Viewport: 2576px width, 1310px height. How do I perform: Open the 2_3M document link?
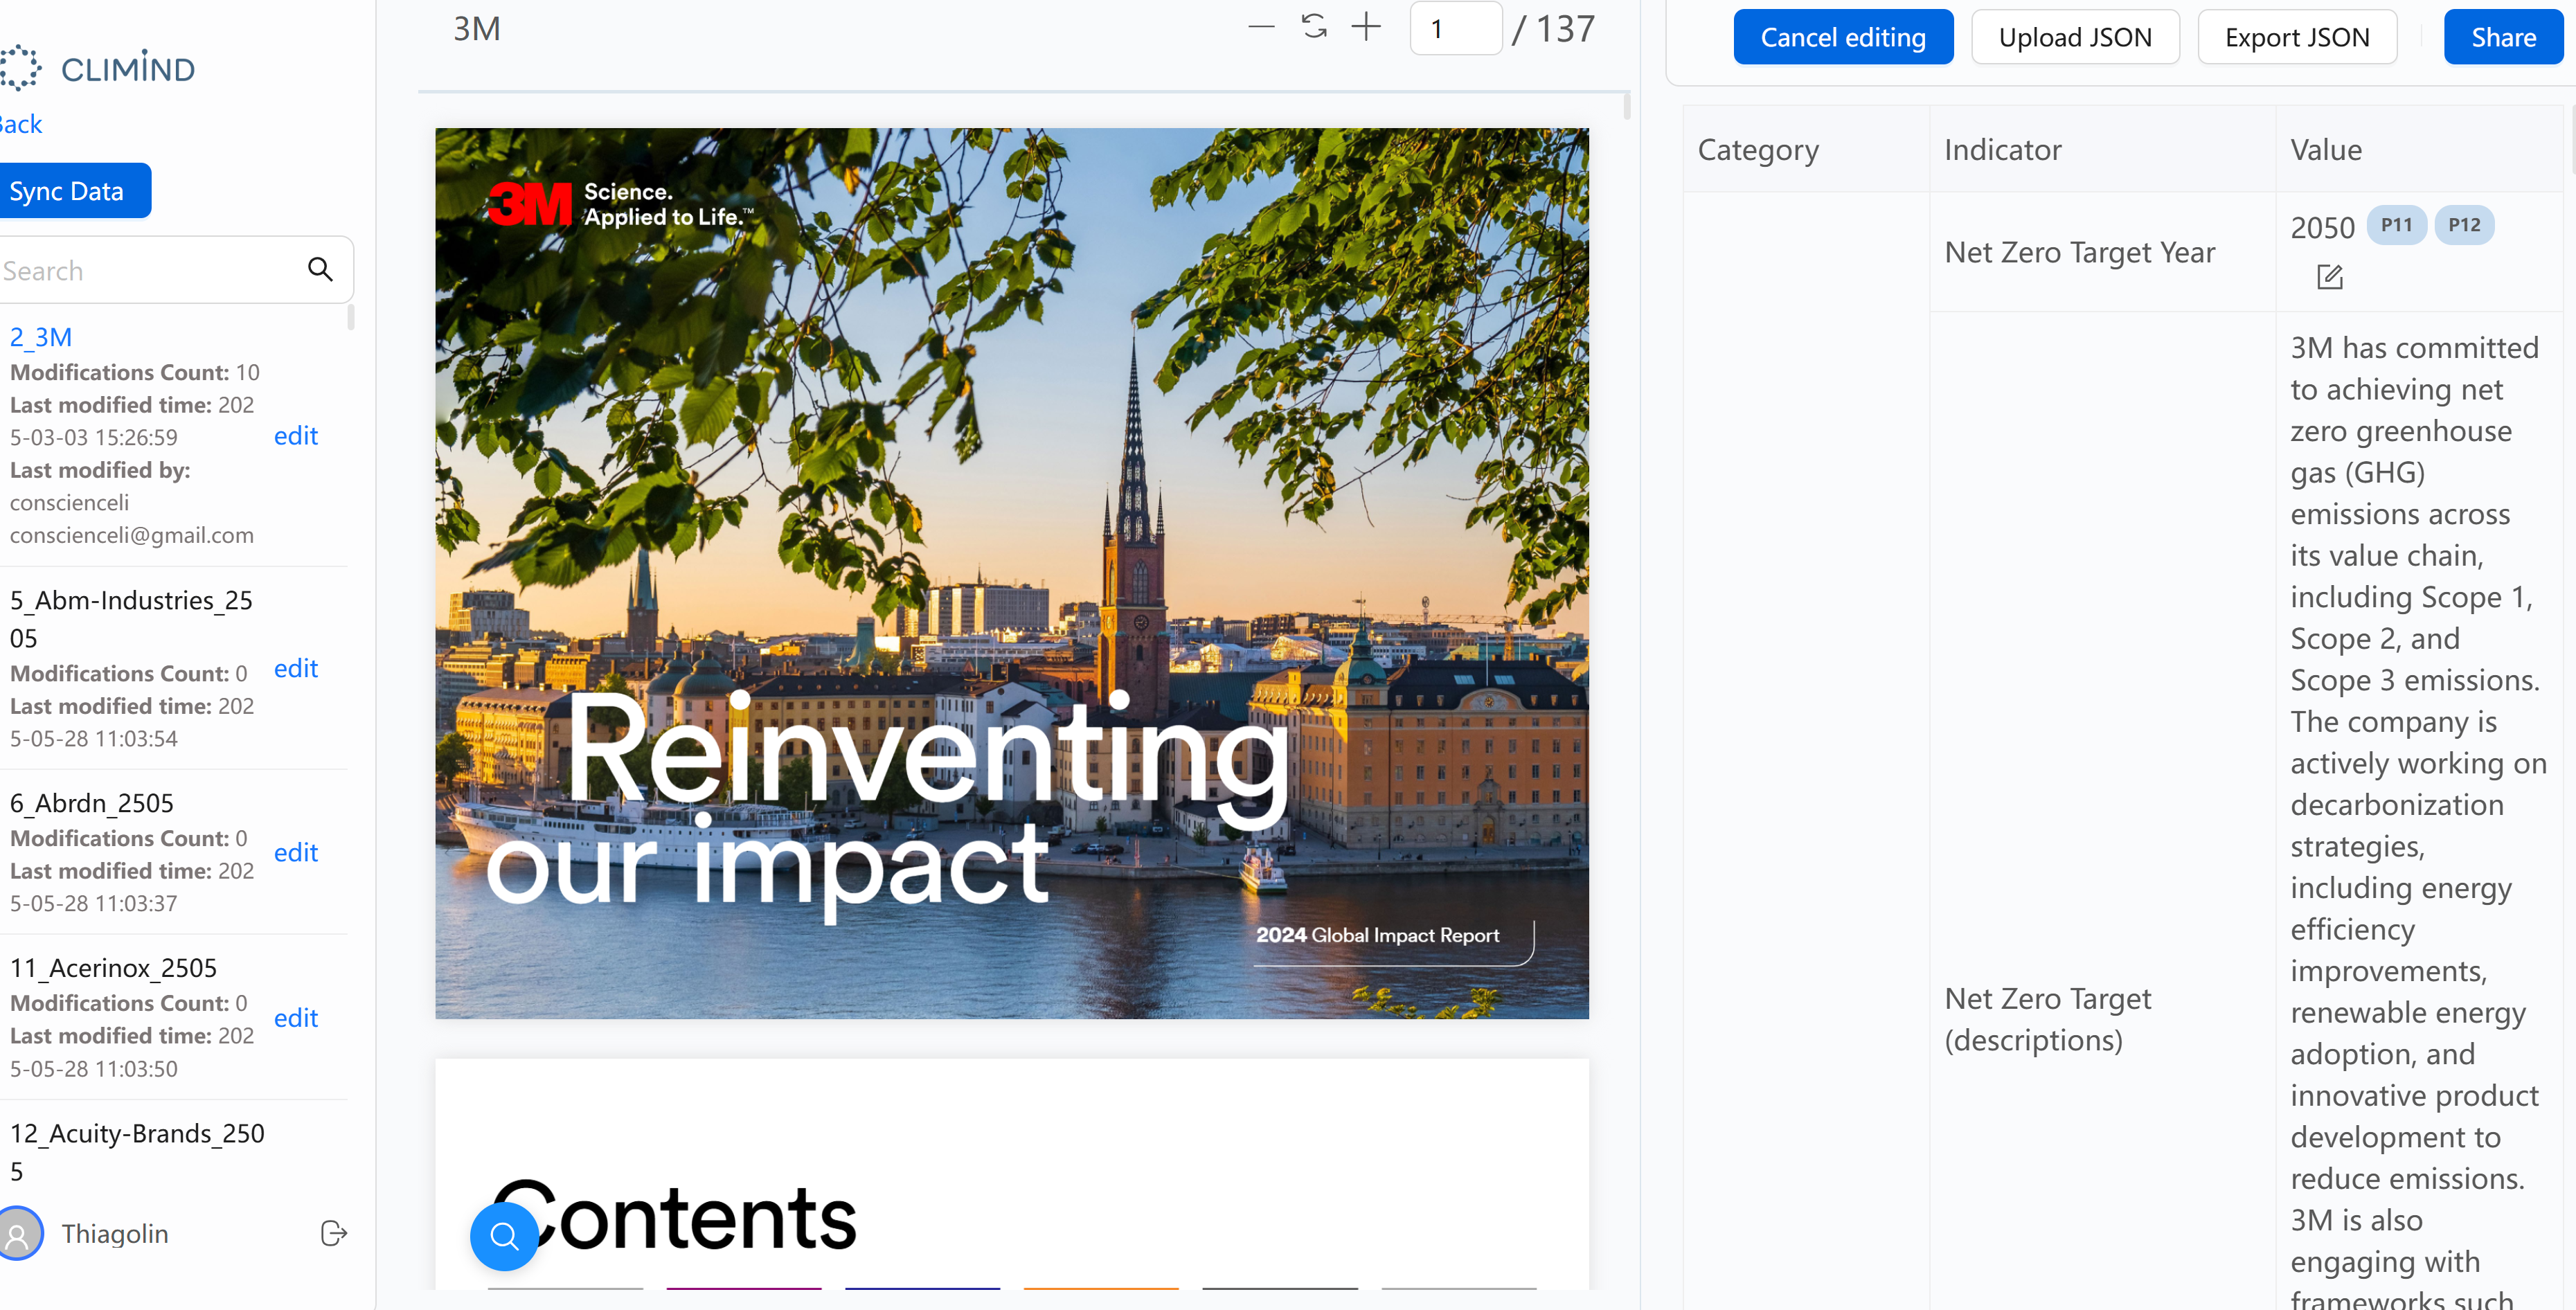[x=40, y=337]
